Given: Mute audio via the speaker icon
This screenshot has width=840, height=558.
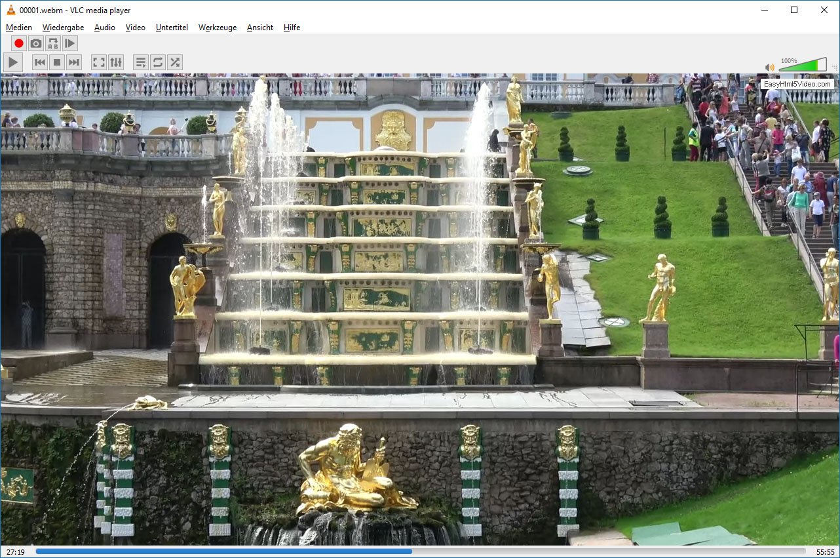Looking at the screenshot, I should [770, 67].
